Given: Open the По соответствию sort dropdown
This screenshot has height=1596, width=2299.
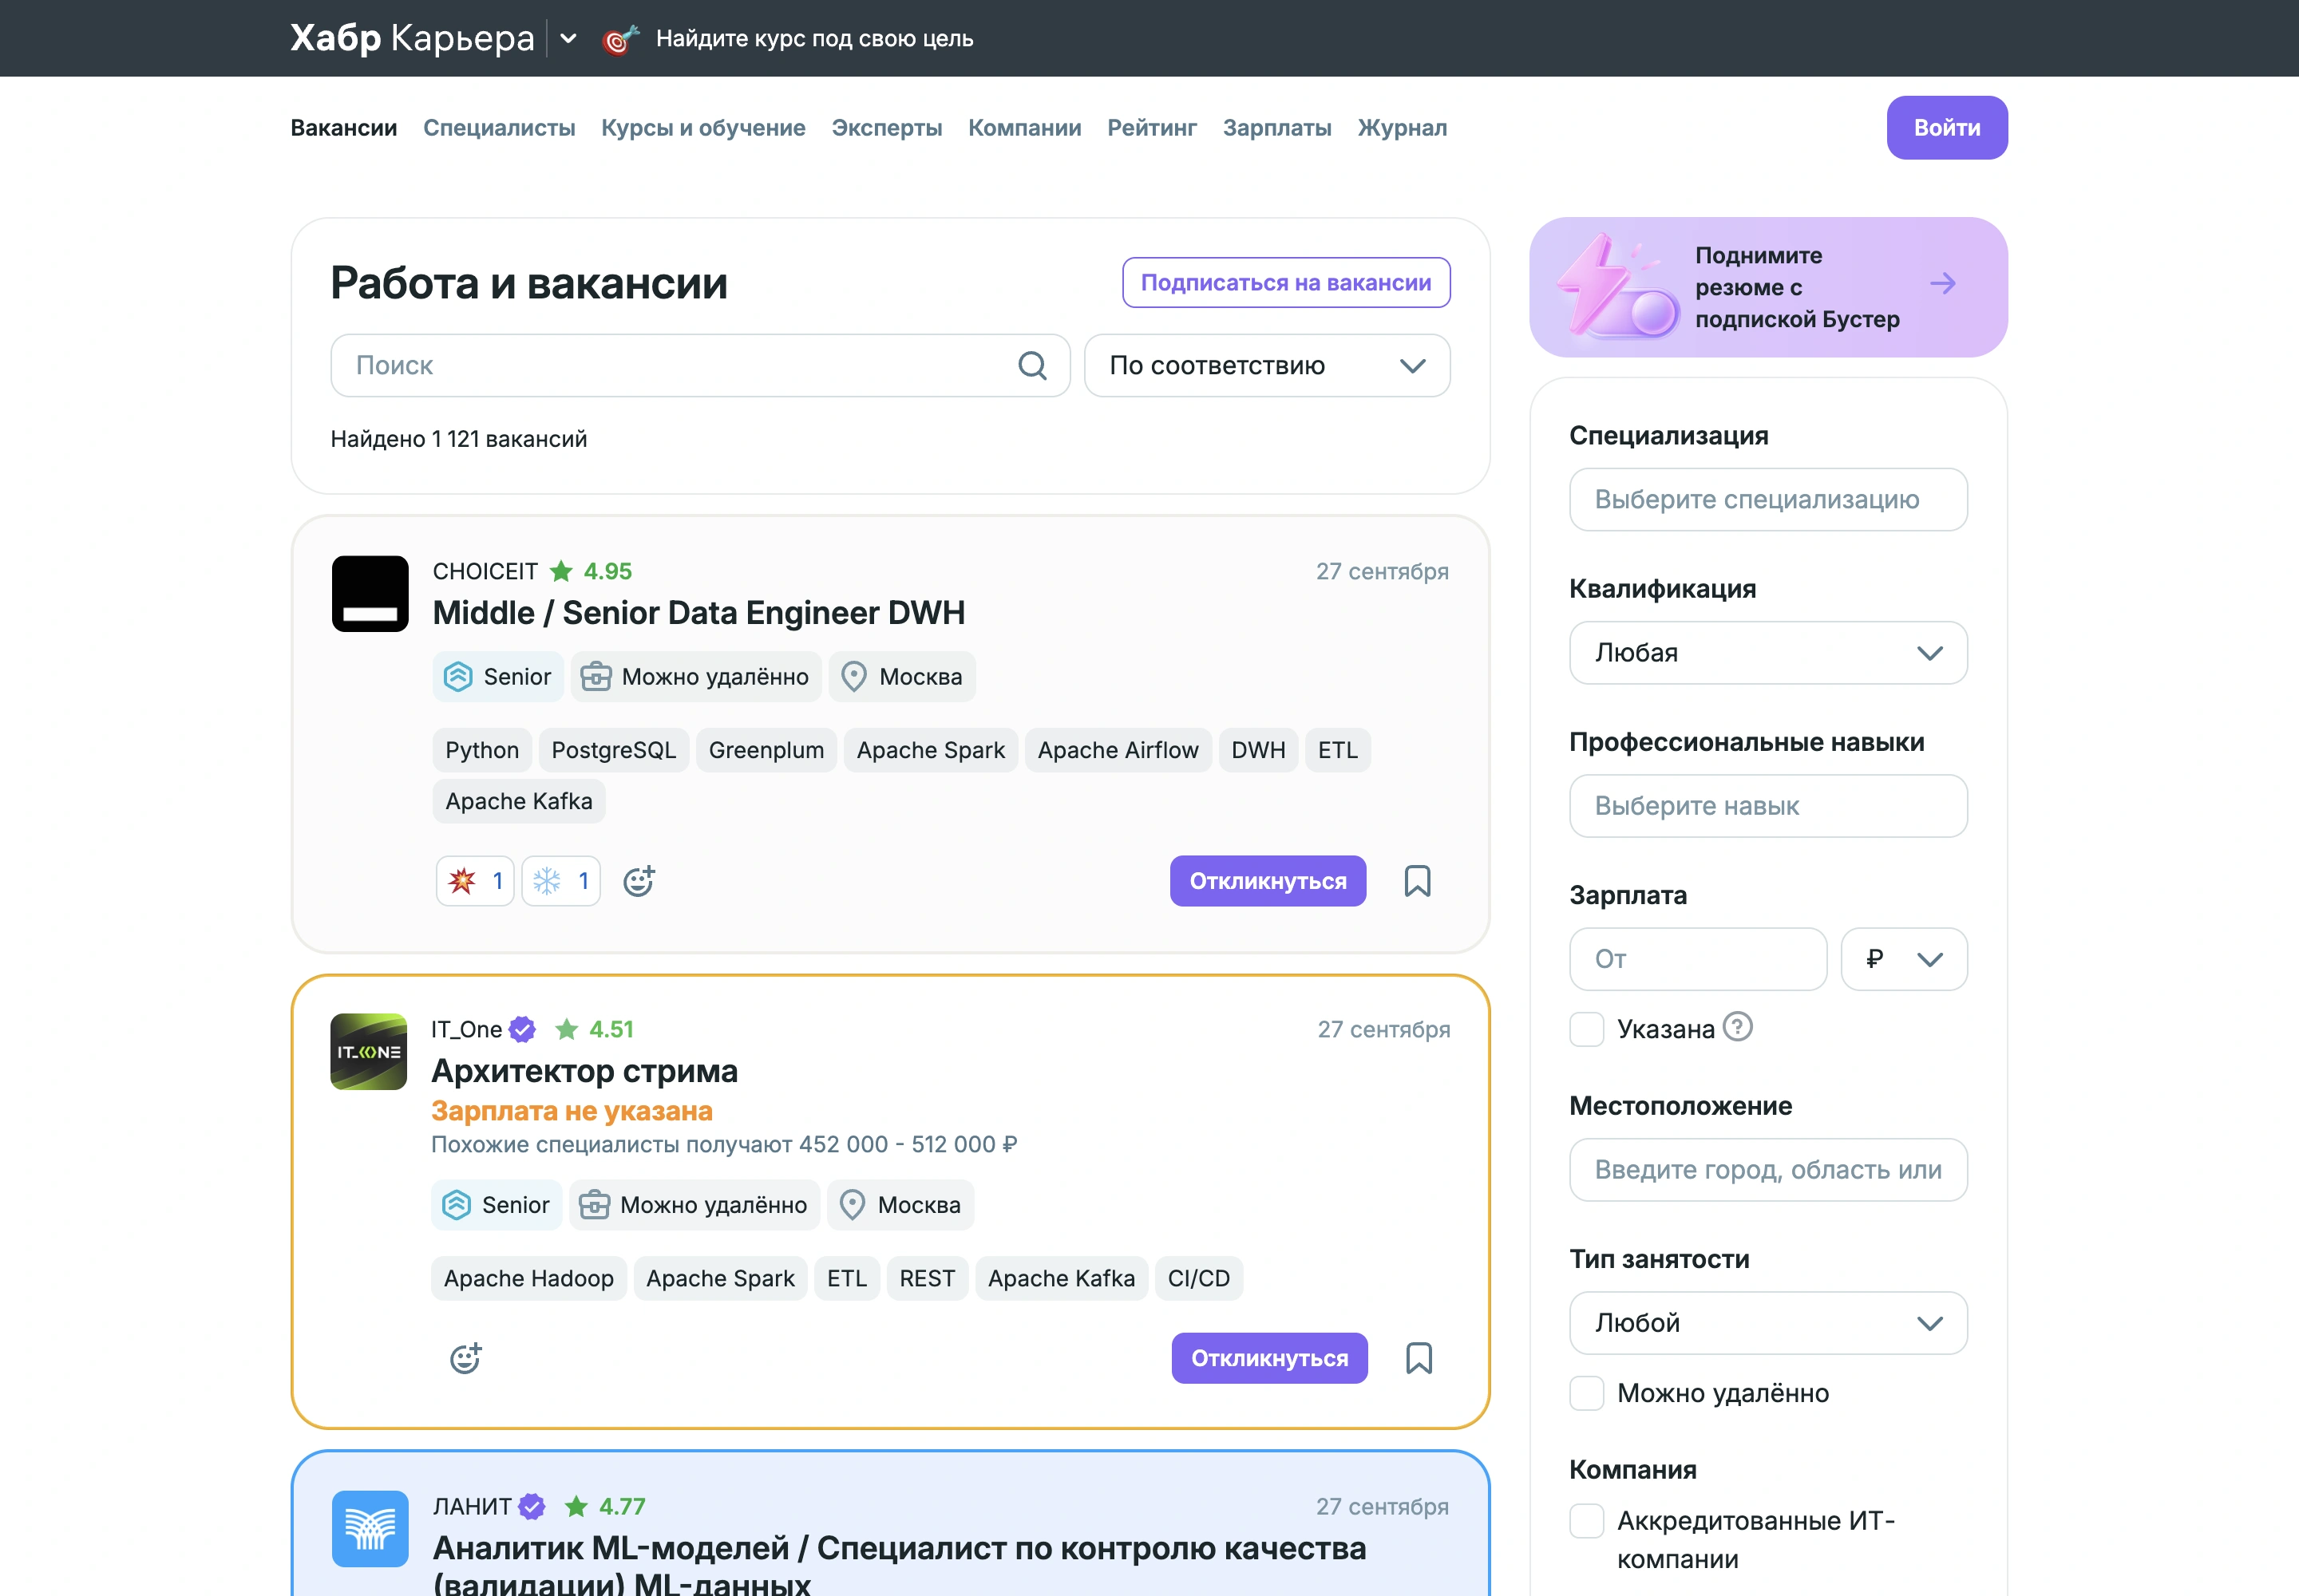Looking at the screenshot, I should pos(1268,366).
